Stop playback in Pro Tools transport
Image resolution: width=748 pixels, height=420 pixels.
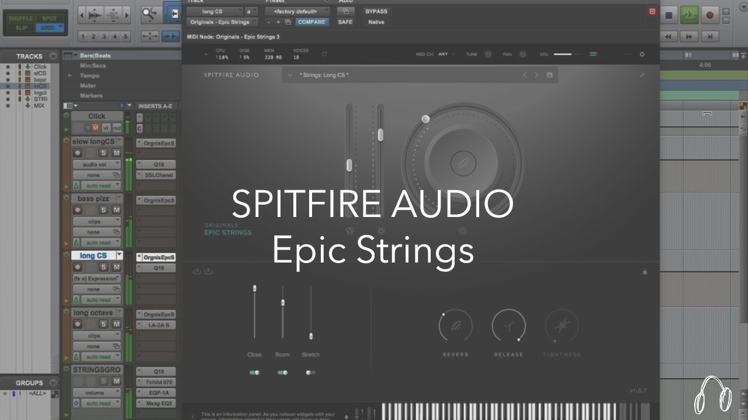670,15
